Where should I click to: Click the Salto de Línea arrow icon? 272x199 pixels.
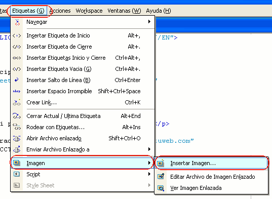click(17, 80)
